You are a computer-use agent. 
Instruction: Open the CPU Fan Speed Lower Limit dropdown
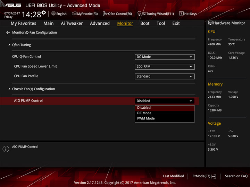[x=165, y=66]
